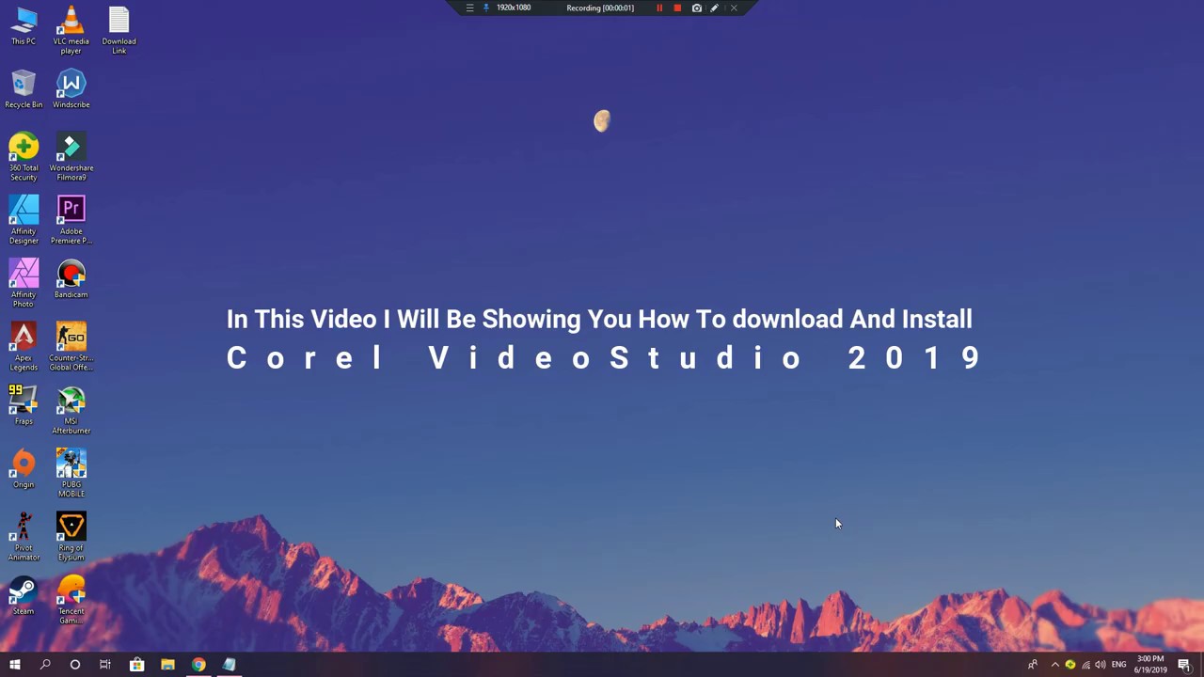Open the Notepad-like app on taskbar
The image size is (1204, 677).
coord(230,665)
